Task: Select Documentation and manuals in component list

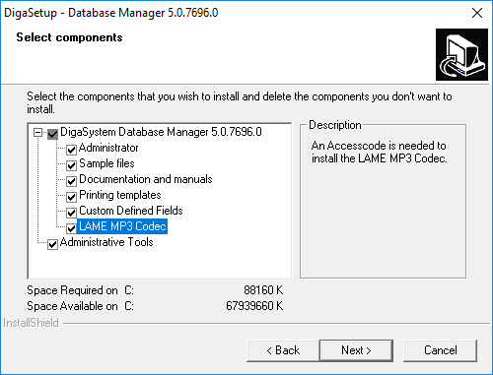Action: [x=146, y=179]
